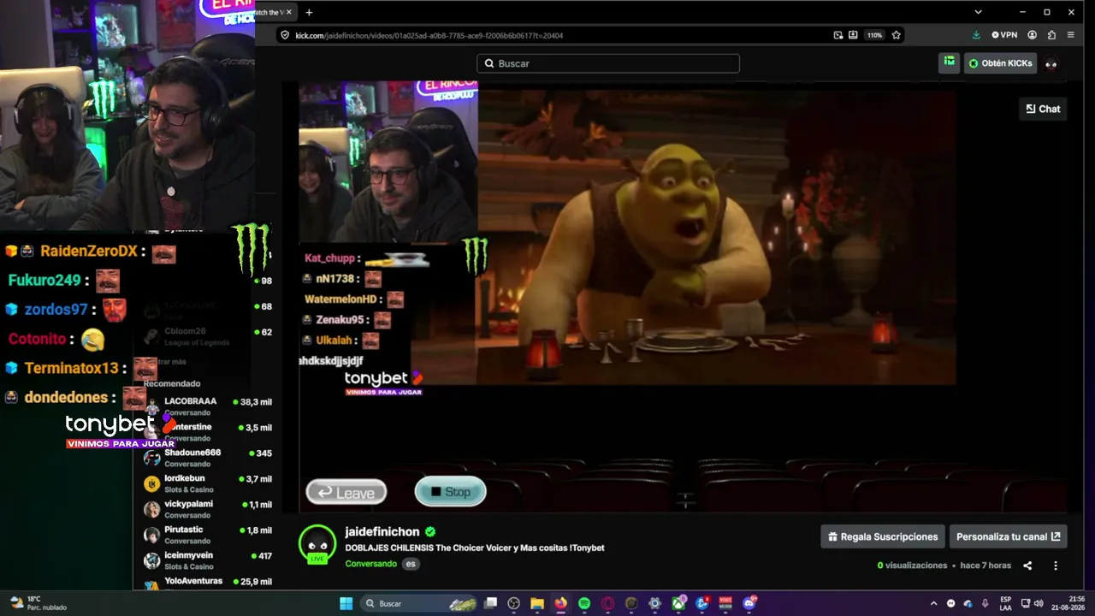Open the browser extensions puzzle icon
This screenshot has height=616, width=1095.
click(1051, 35)
